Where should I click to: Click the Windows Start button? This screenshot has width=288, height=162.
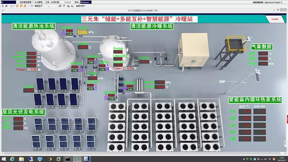pyautogui.click(x=3, y=159)
